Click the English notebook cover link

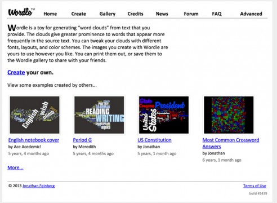click(34, 140)
